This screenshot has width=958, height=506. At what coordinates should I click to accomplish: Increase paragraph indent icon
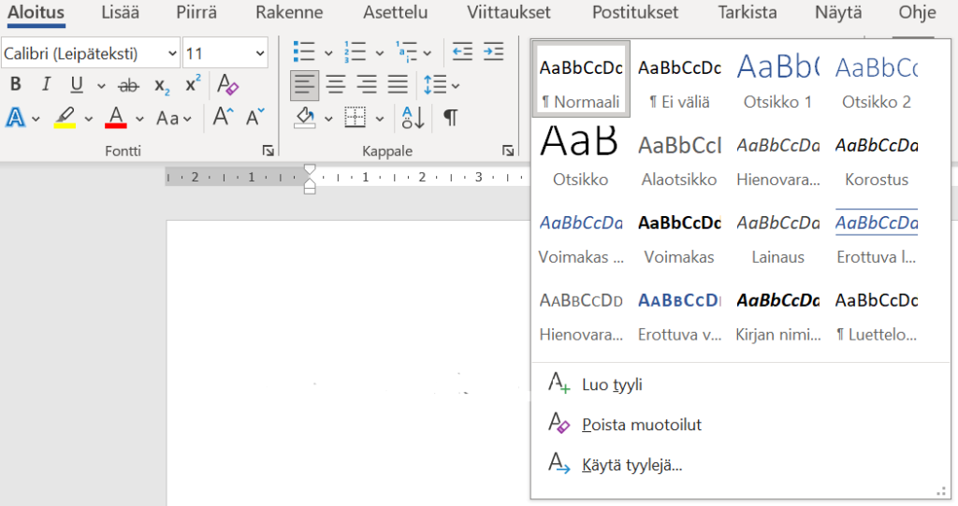(x=494, y=52)
